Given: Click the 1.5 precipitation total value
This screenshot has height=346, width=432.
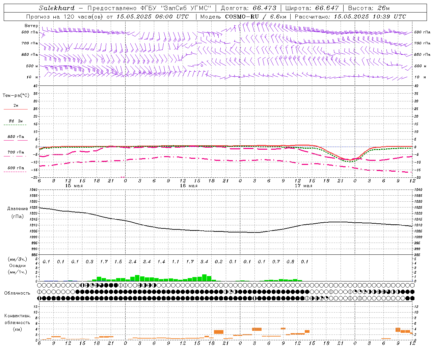Looking at the screenshot, I should pos(118,262).
